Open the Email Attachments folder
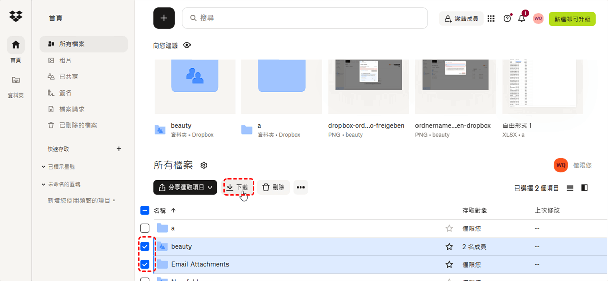 (x=200, y=264)
